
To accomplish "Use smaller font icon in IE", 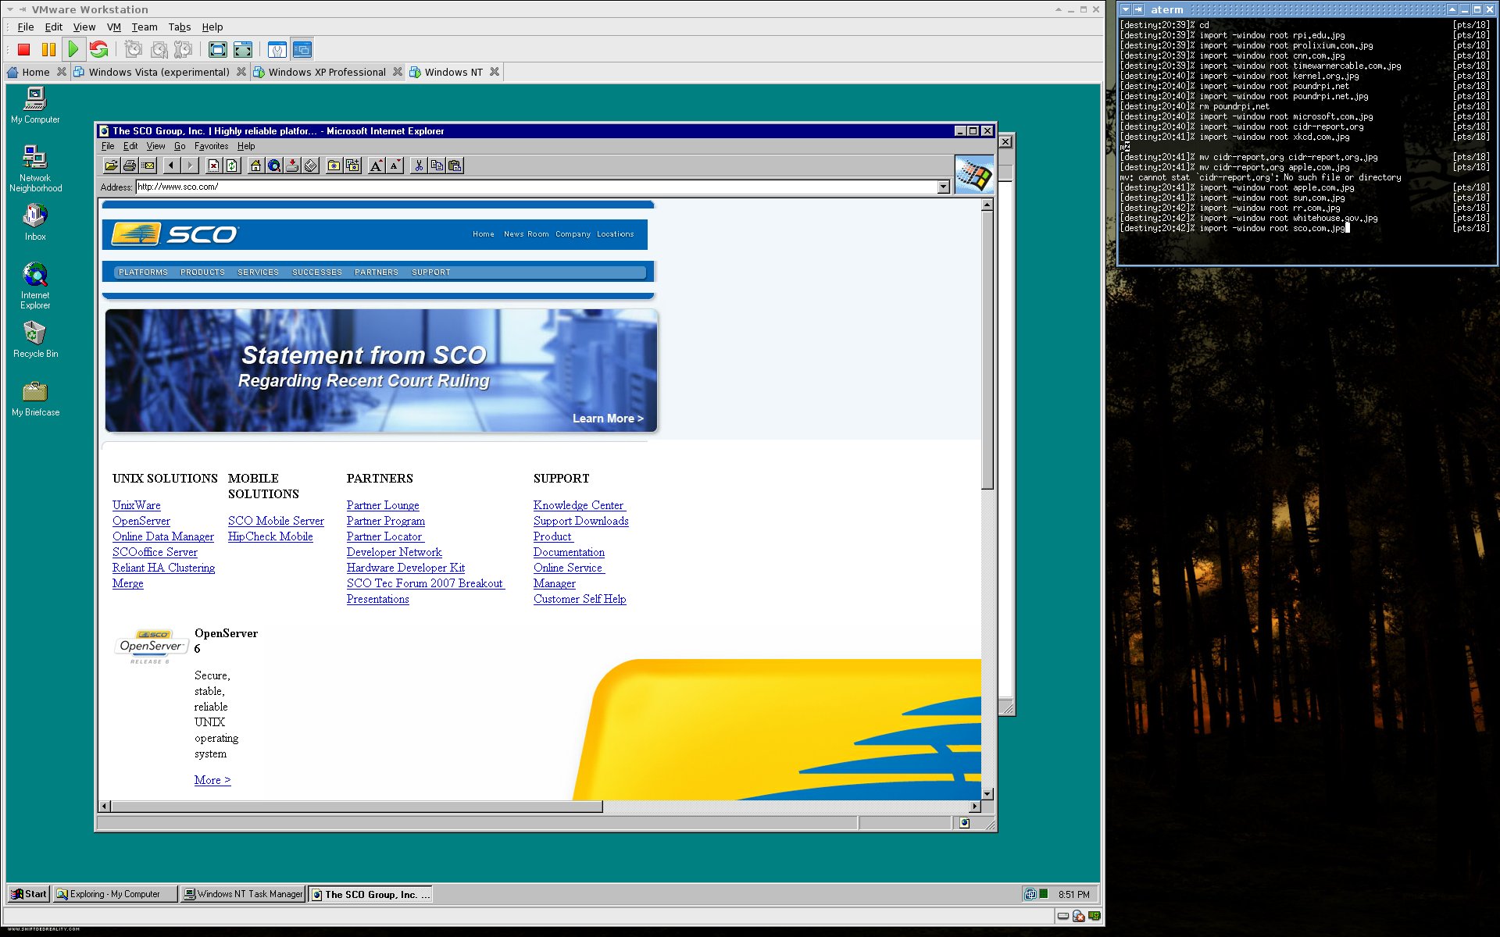I will [395, 166].
